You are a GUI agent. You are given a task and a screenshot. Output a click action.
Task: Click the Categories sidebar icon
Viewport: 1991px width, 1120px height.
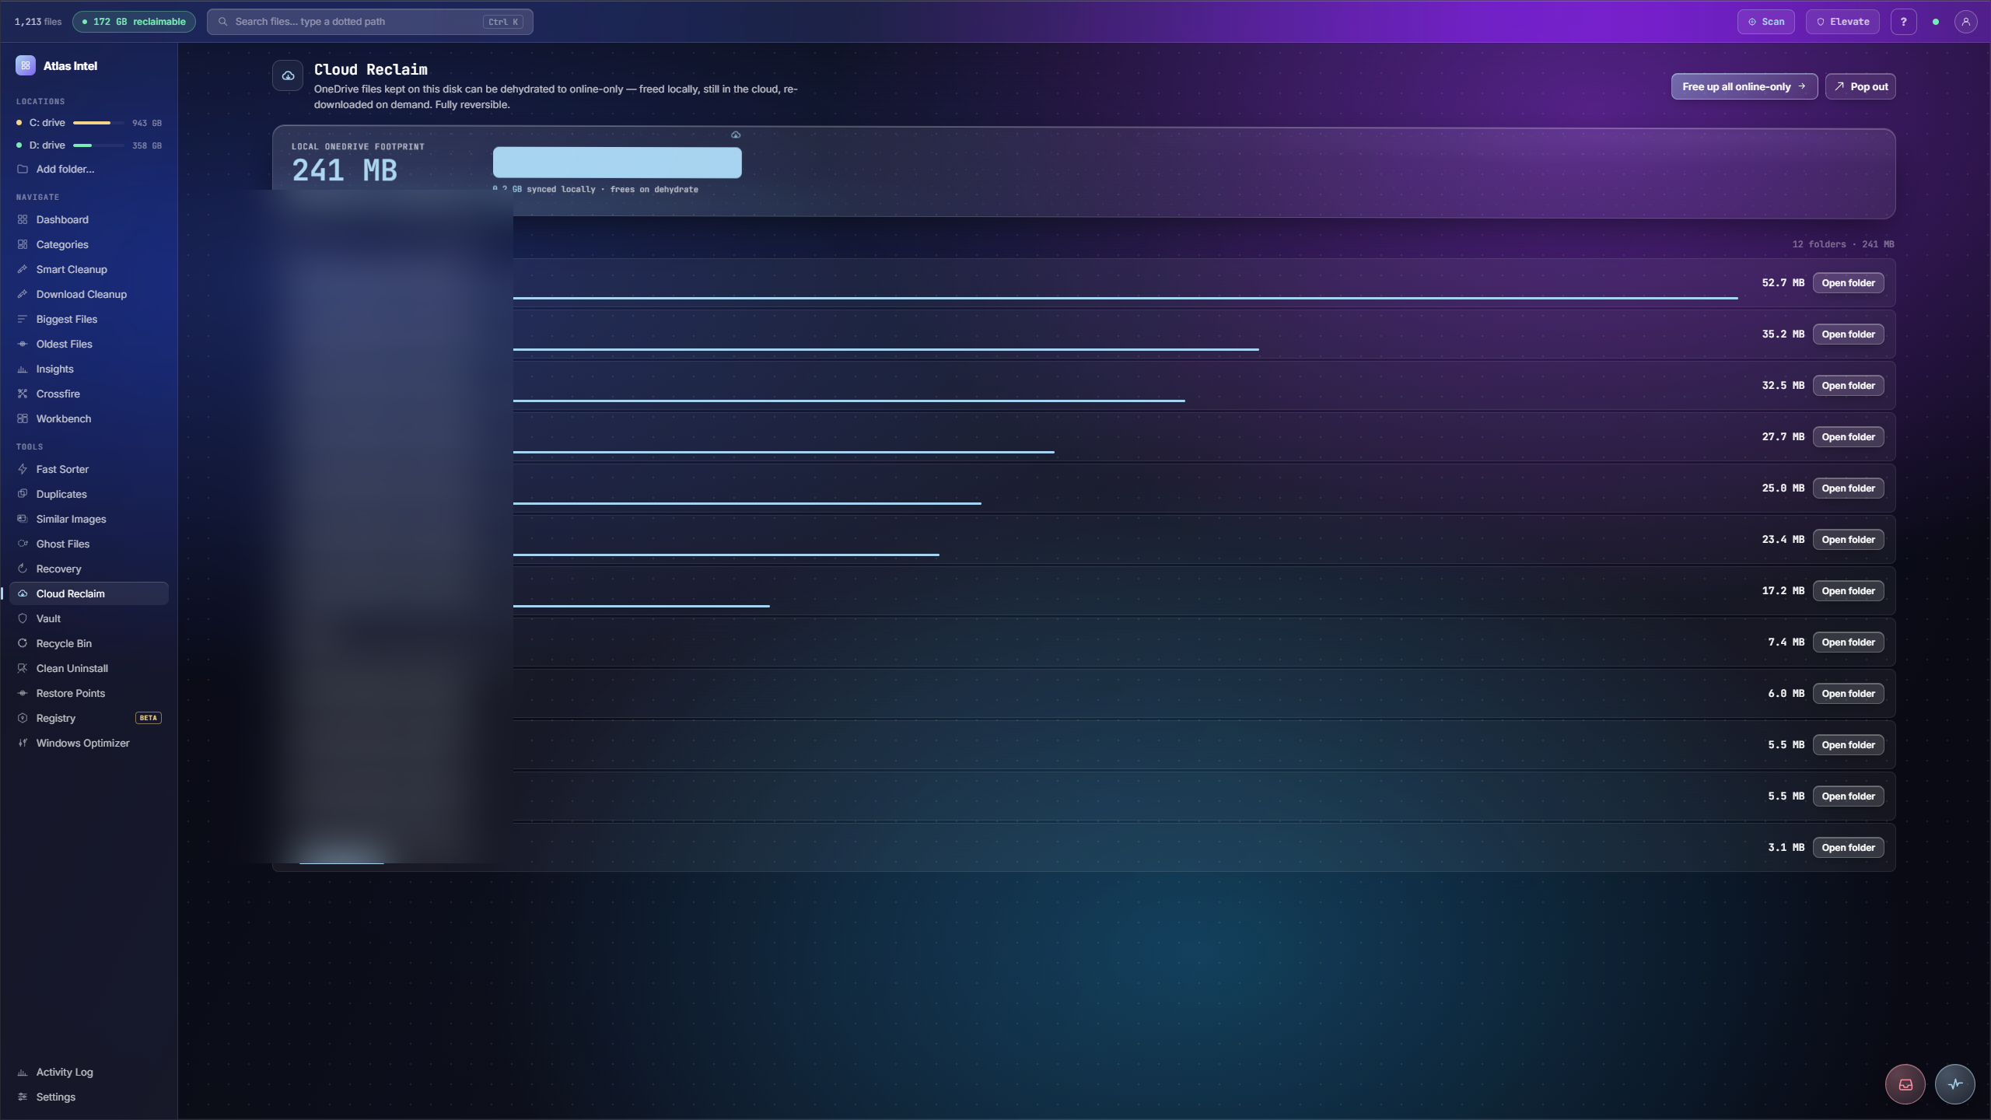pyautogui.click(x=23, y=244)
